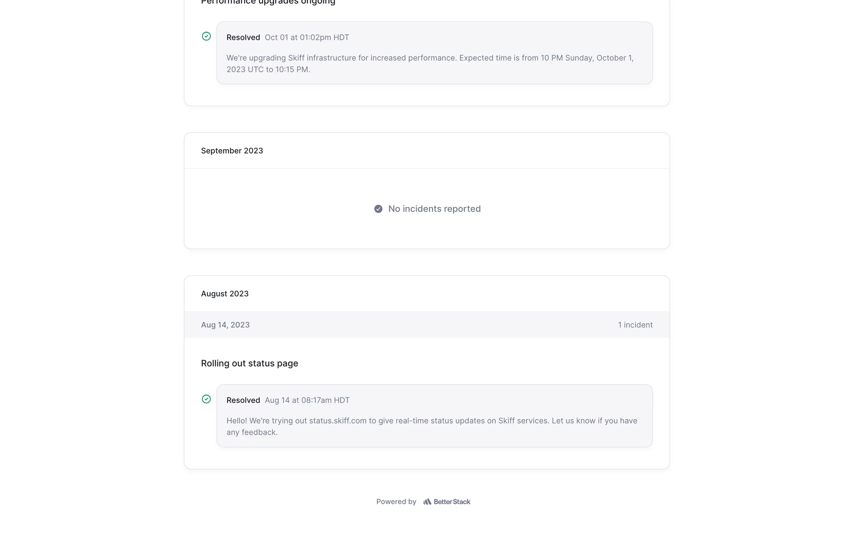Select the Aug 14, 2023 date row
The image size is (854, 534).
[226, 325]
